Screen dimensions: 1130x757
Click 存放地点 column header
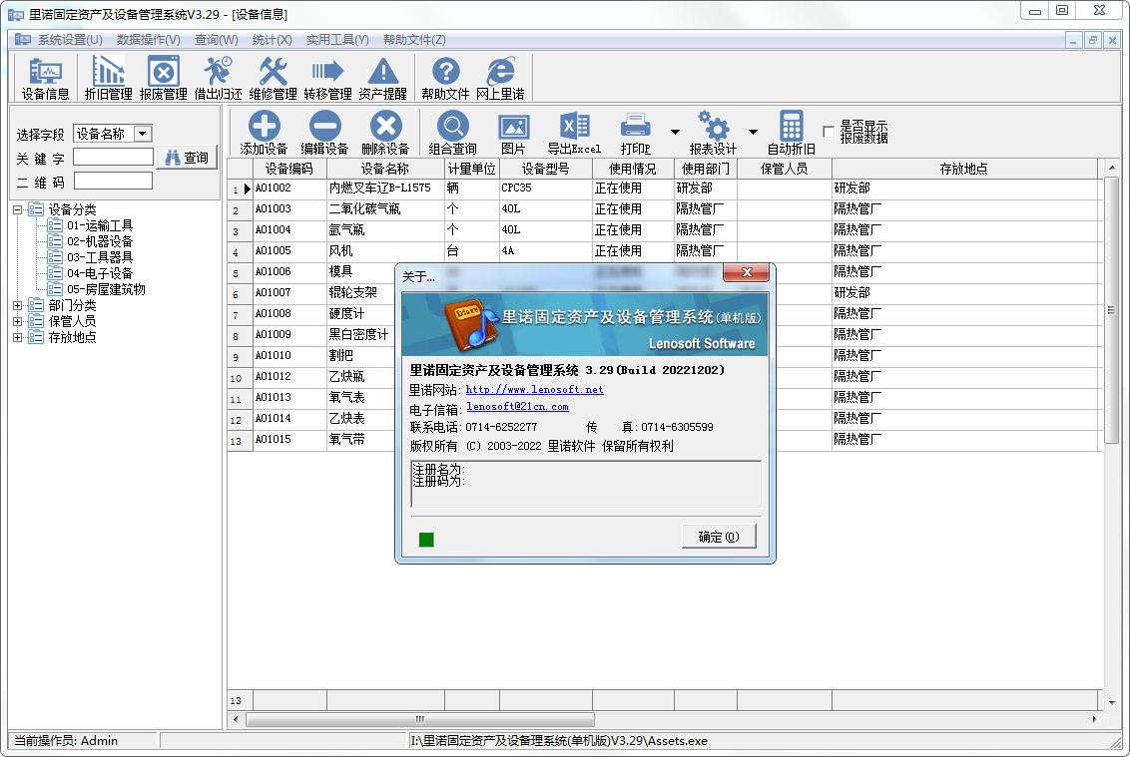tap(964, 169)
